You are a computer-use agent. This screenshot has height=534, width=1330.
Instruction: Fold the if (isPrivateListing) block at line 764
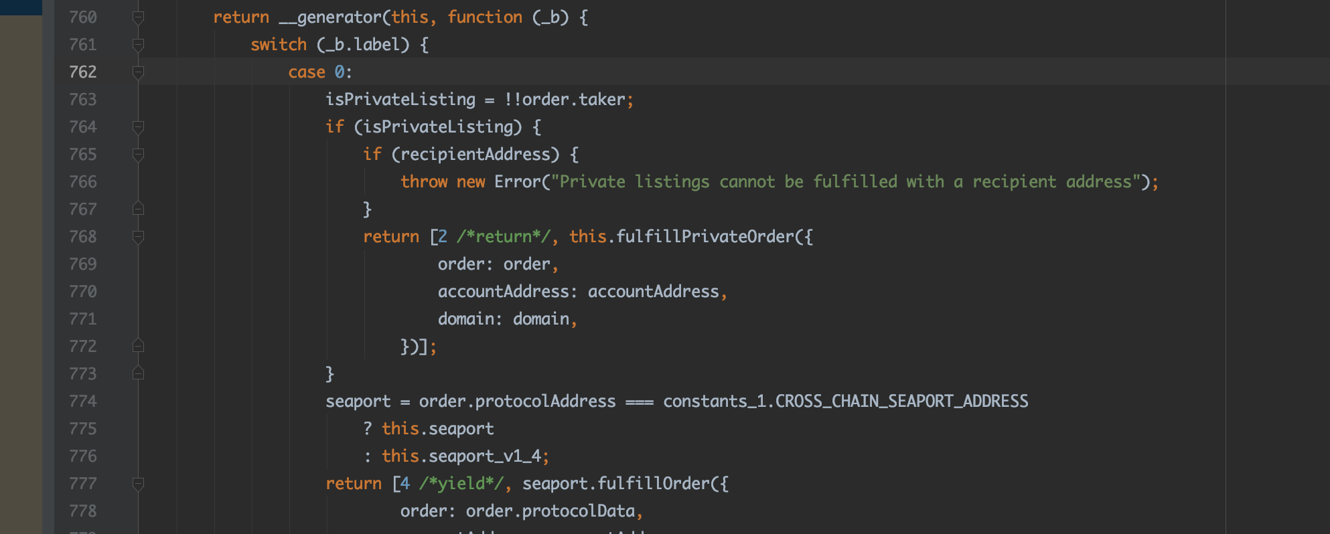(x=138, y=127)
